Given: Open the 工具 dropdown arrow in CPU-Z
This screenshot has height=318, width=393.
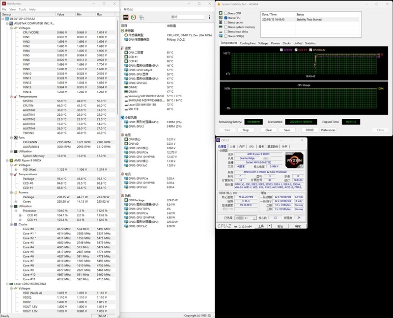Looking at the screenshot, I should pyautogui.click(x=269, y=226).
